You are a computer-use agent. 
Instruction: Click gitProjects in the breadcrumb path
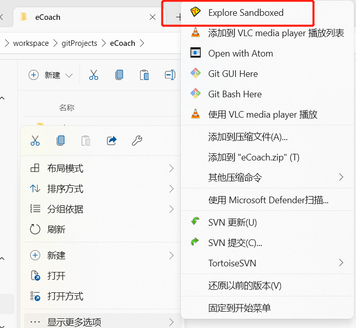[x=79, y=43]
